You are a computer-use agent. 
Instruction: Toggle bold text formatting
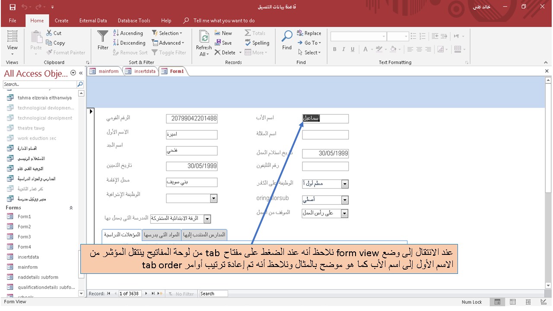335,49
